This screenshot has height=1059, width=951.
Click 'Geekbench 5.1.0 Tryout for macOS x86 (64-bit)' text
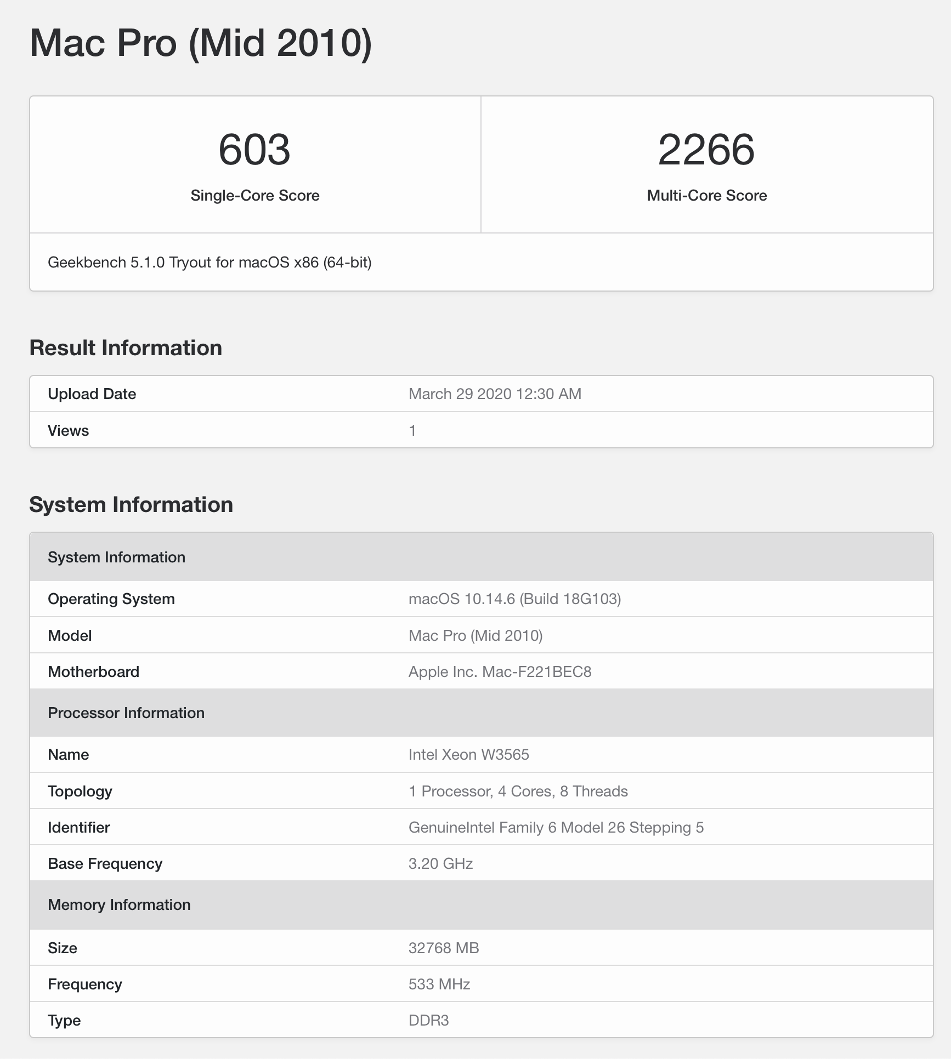tap(210, 263)
